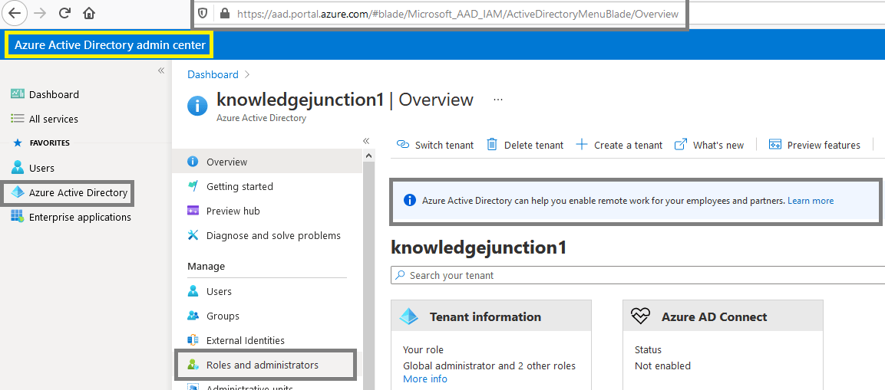The height and width of the screenshot is (390, 885).
Task: Click the Diagnose wrench tools icon
Action: 193,235
